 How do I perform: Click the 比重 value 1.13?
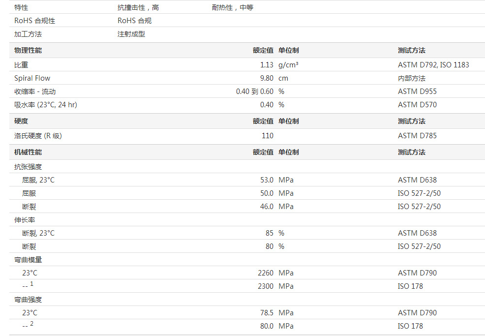[267, 65]
